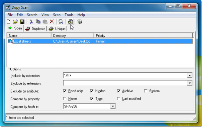
Task: Switch to the Unique tab
Action: tap(57, 29)
